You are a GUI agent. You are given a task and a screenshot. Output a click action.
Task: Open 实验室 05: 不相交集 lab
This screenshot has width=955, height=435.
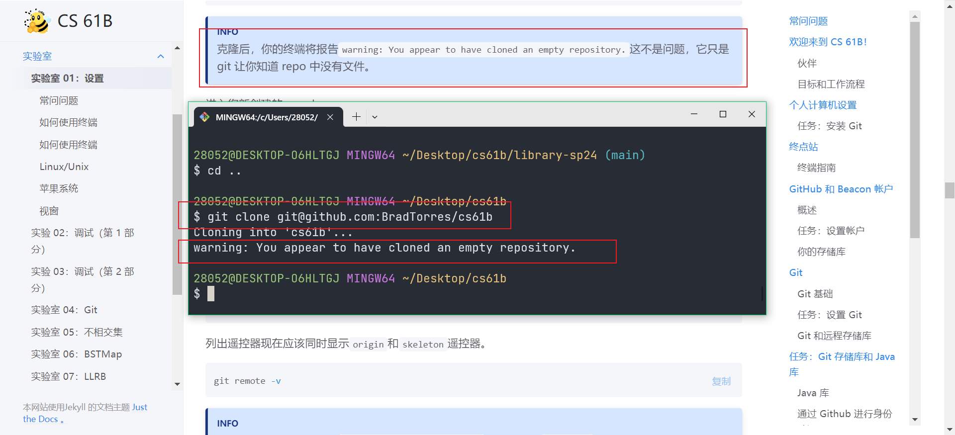point(77,332)
